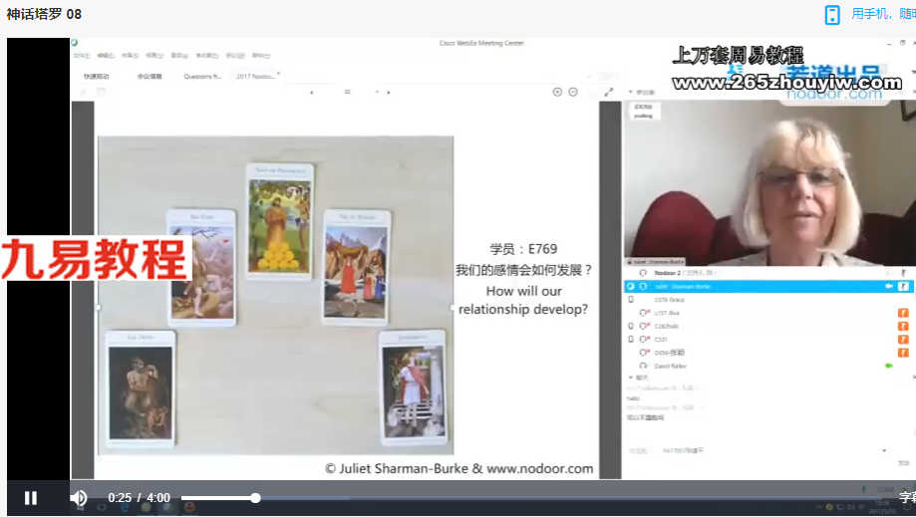Click the zoom in magnifier above the slide
The width and height of the screenshot is (916, 517).
557,92
